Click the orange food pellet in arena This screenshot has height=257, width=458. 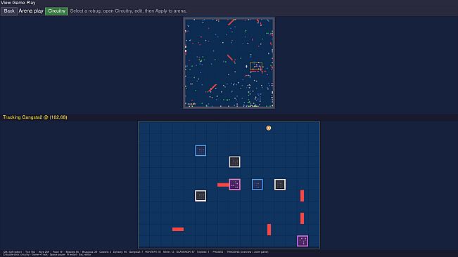click(x=269, y=128)
